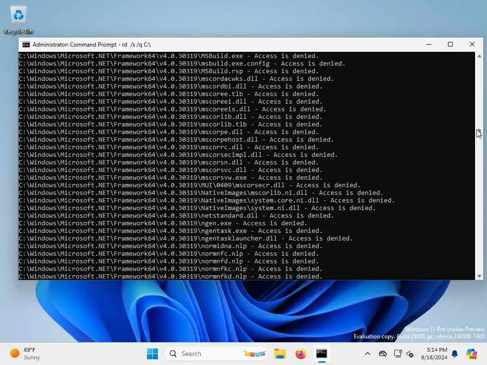The width and height of the screenshot is (487, 365).
Task: Click the line containing mscorsn.dll
Action: (x=169, y=163)
